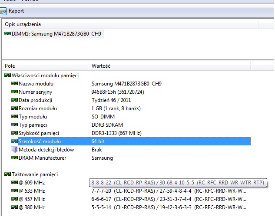Click the Numer seryjny row icon
The height and width of the screenshot is (217, 275).
tap(14, 92)
